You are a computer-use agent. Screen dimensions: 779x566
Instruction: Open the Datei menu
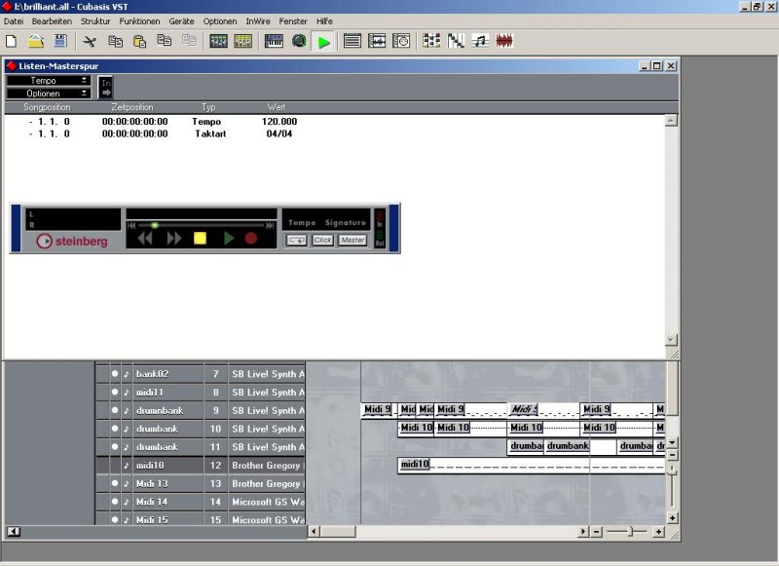[14, 21]
